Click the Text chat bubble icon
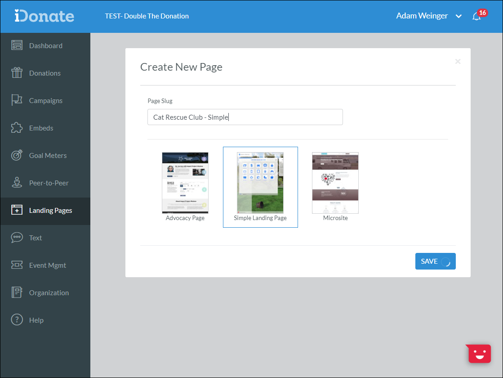The height and width of the screenshot is (378, 503). click(17, 238)
